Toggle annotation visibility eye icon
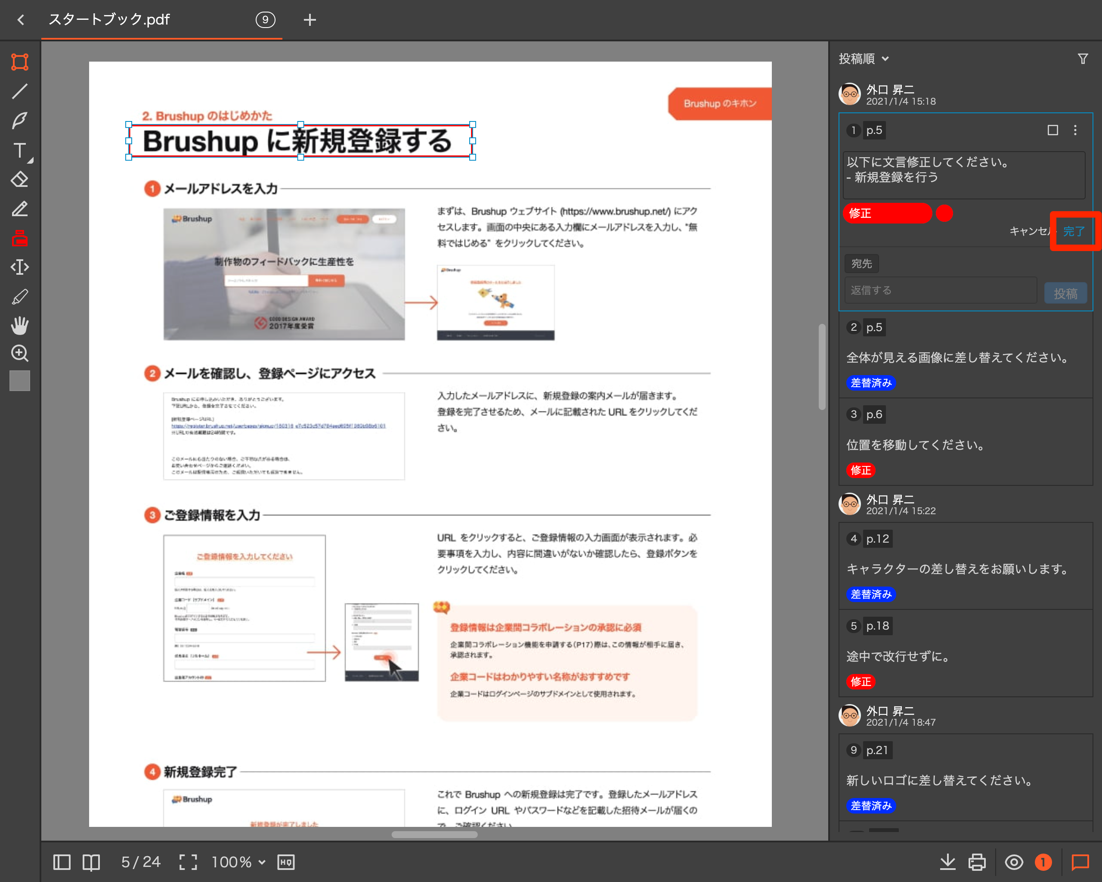The image size is (1102, 882). (1014, 862)
